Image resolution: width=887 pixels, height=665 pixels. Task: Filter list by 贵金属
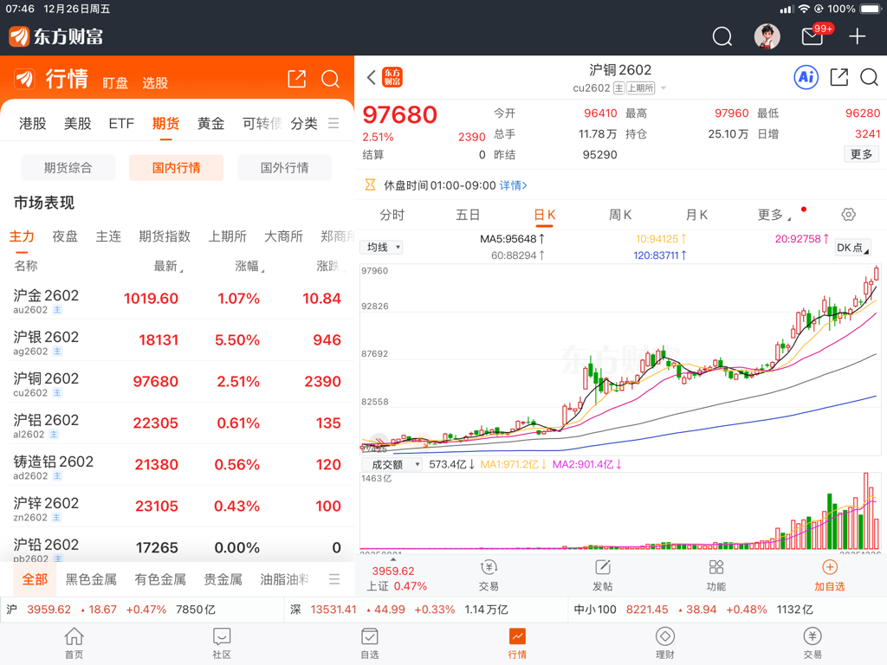[223, 579]
